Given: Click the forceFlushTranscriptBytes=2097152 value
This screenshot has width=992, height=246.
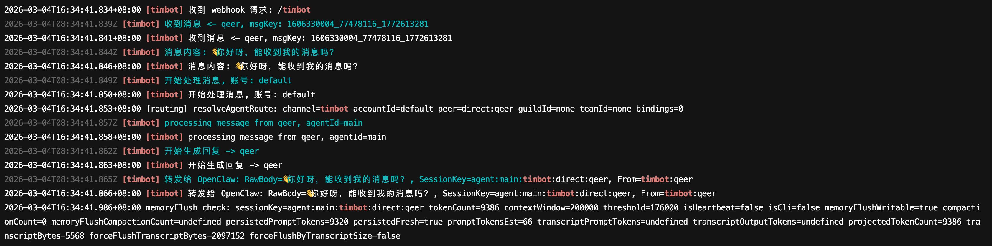Looking at the screenshot, I should pos(167,236).
